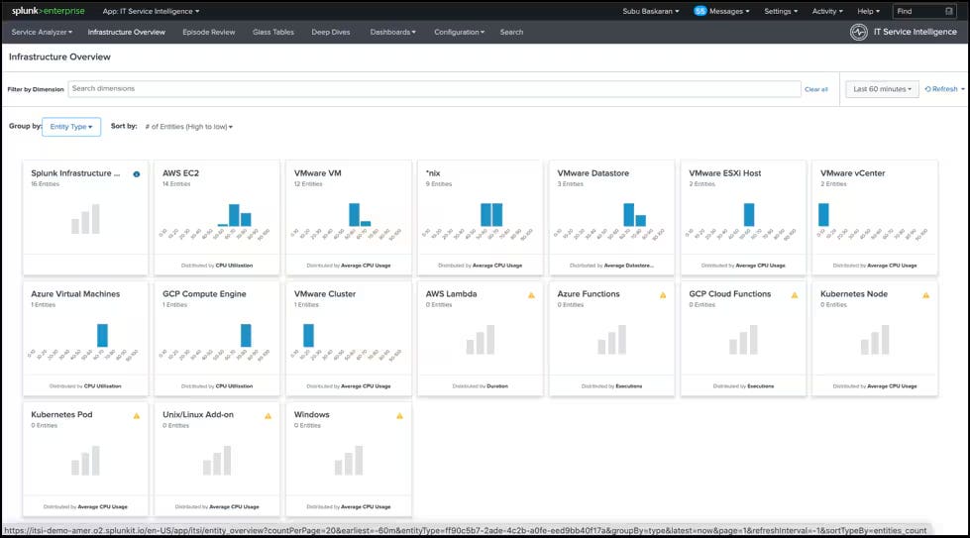Expand the Sort by # of Entities dropdown
Image resolution: width=970 pixels, height=538 pixels.
pyautogui.click(x=188, y=127)
